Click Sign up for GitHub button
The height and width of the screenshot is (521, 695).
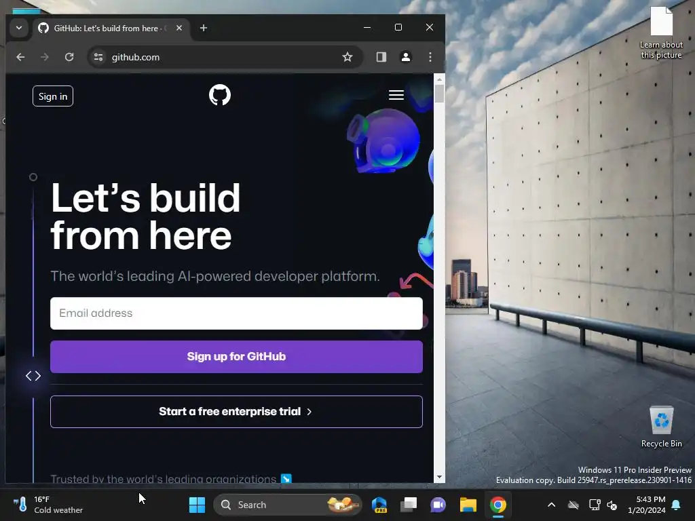(236, 357)
